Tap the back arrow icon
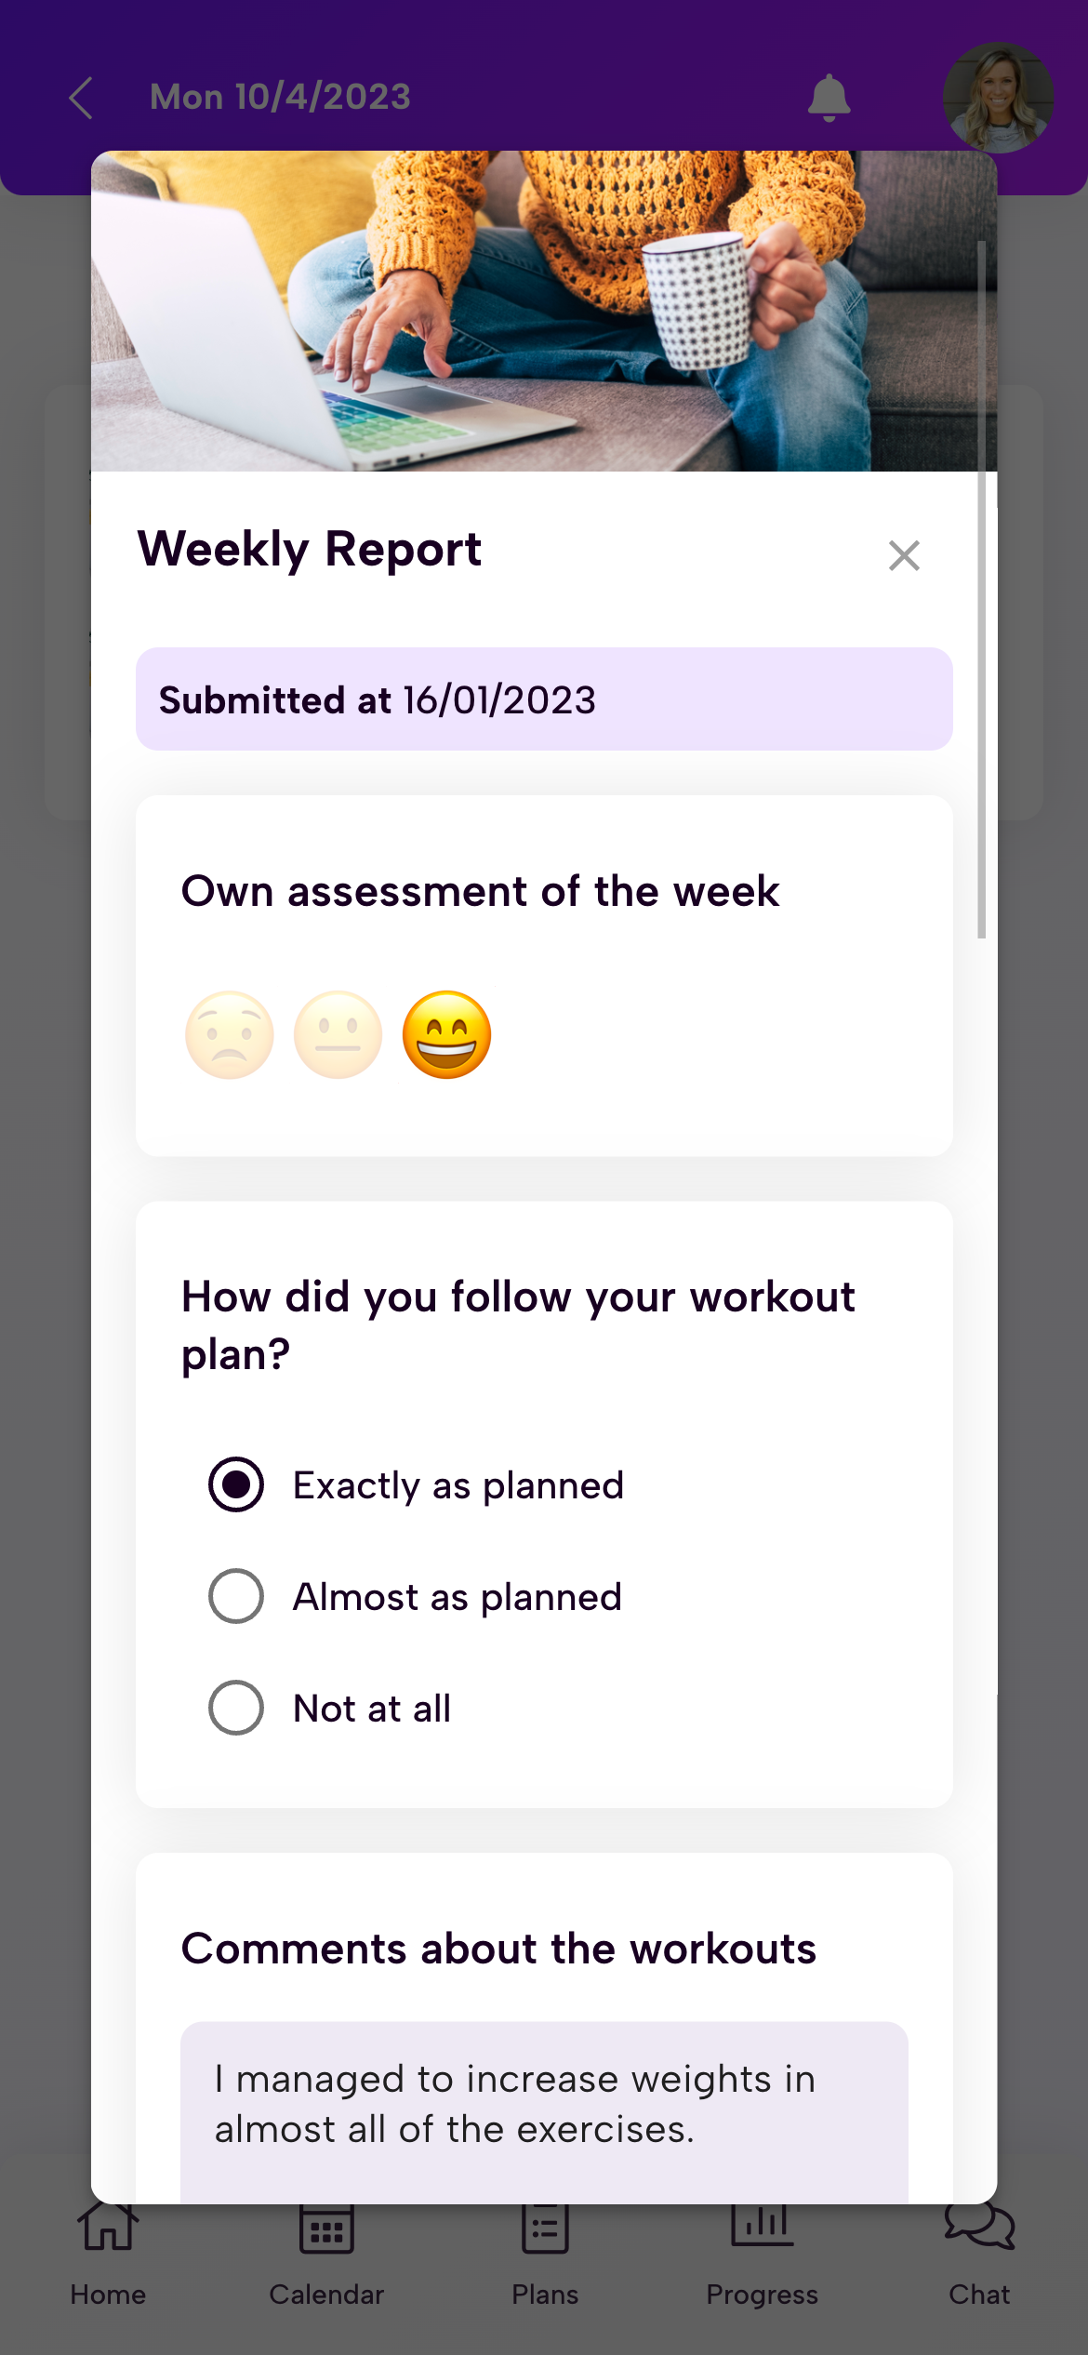The image size is (1088, 2355). click(x=82, y=98)
